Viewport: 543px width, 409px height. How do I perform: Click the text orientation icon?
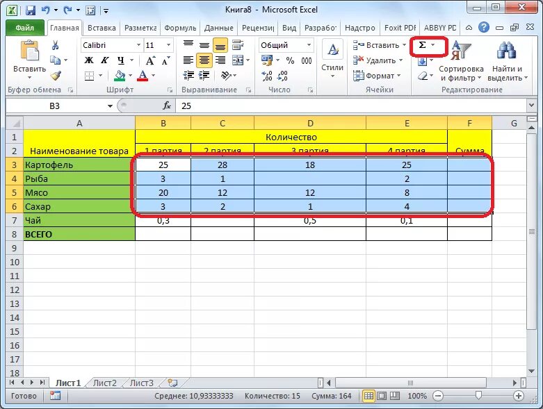point(226,76)
